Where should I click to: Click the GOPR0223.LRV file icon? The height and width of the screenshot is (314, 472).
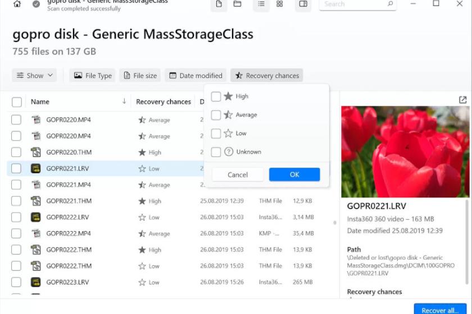click(36, 282)
